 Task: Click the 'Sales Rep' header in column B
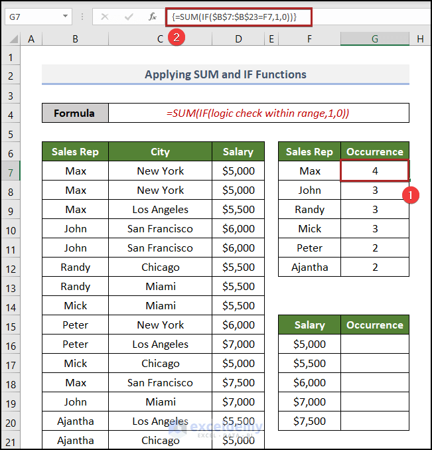[75, 151]
